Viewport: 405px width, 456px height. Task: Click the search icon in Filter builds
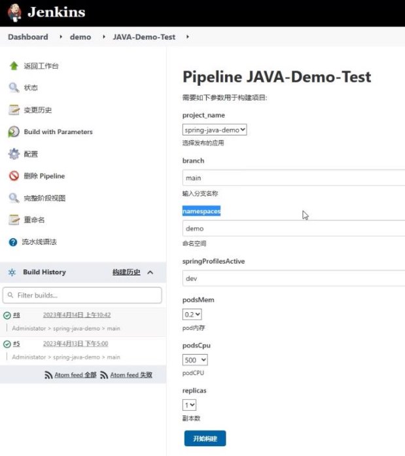[10, 295]
